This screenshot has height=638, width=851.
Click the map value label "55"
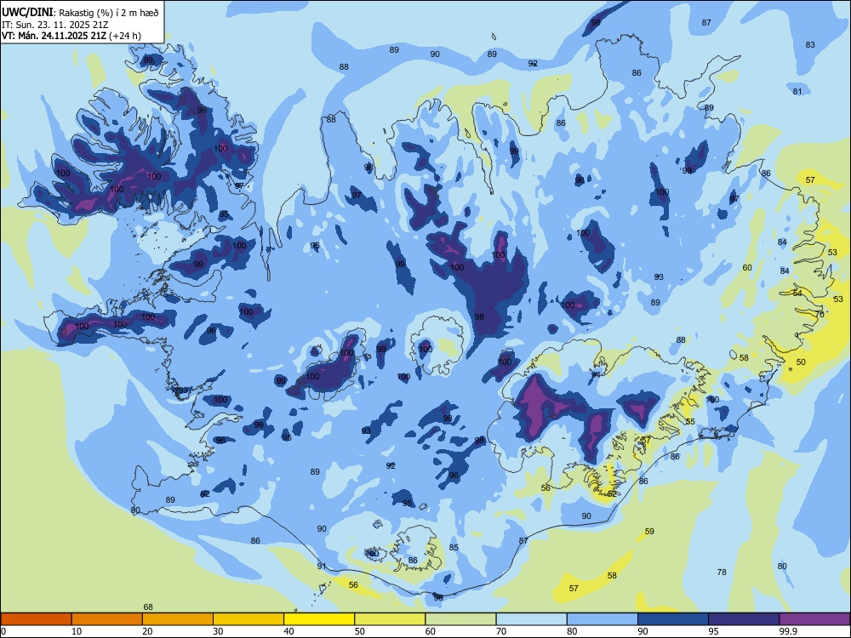click(x=690, y=421)
